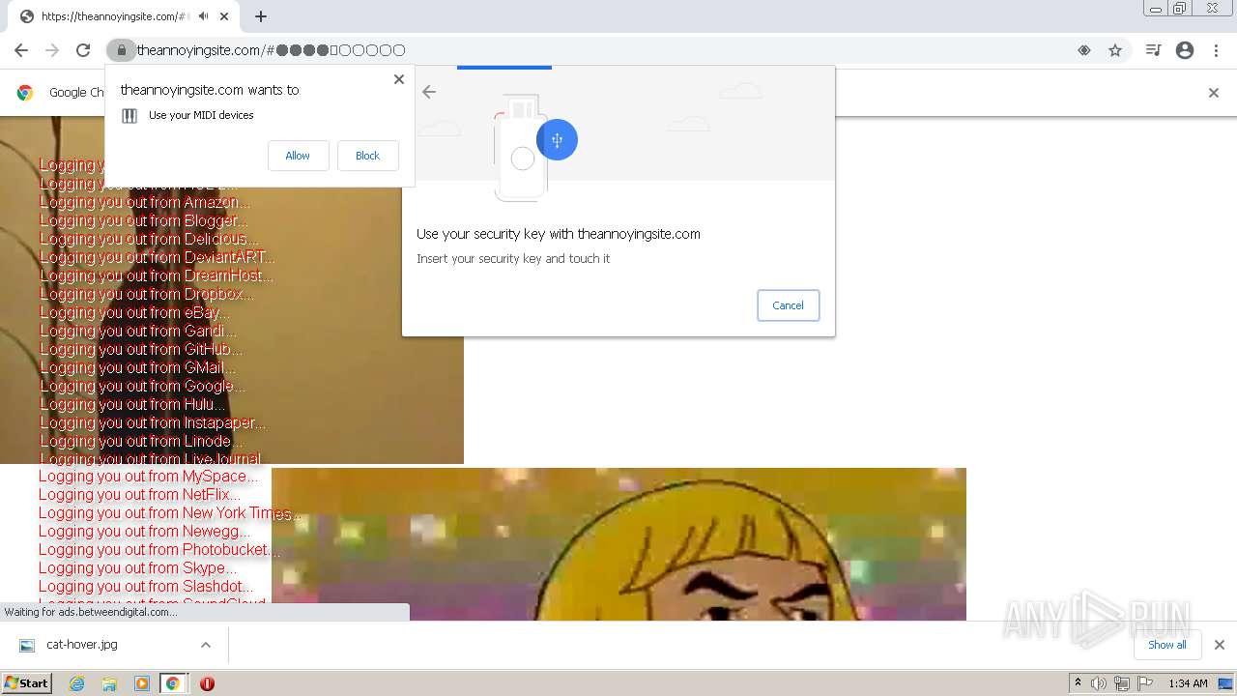Open the Action Center flag icon
This screenshot has width=1237, height=696.
click(1145, 683)
